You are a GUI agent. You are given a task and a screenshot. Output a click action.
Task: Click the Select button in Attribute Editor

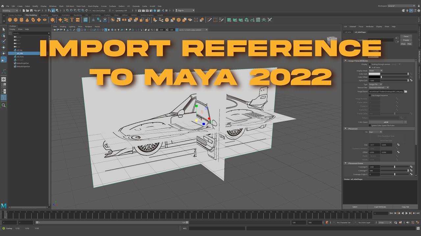click(x=355, y=207)
